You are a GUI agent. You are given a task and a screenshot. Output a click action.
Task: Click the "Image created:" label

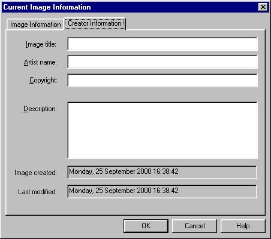click(35, 173)
